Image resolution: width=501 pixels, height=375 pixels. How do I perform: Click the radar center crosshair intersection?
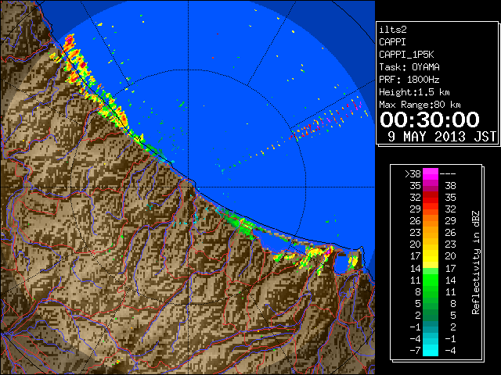click(188, 187)
